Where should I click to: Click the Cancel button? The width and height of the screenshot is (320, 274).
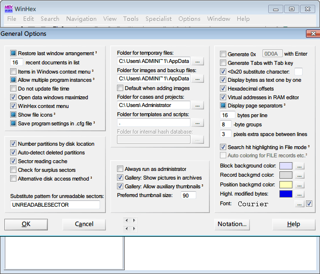[84, 224]
